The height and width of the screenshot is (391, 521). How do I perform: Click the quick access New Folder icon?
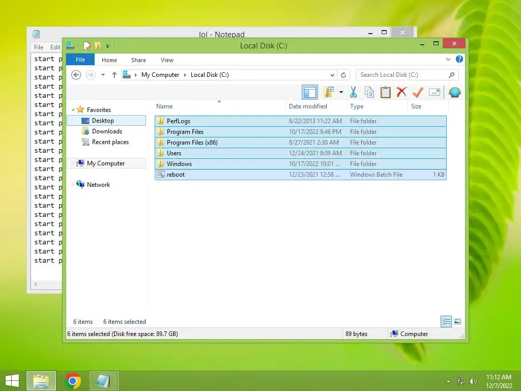98,46
